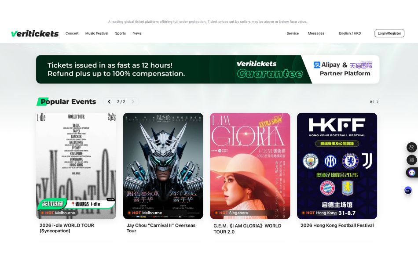Screen dimensions: 418x278
Task: Open the side assistant face icon
Action: 412,173
